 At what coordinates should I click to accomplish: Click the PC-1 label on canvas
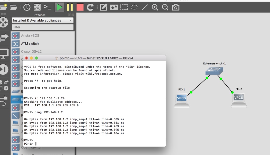[181, 89]
